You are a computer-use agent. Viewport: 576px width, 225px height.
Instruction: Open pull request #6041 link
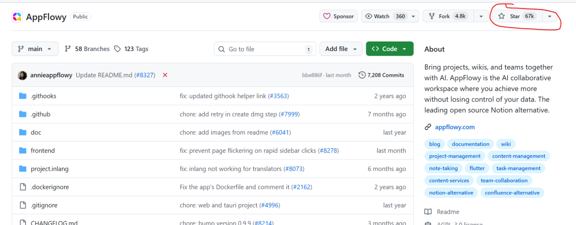point(281,132)
